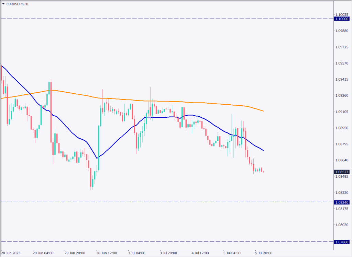The image size is (352, 257).
Task: Click the 4 Jul 12:00 time label
Action: pos(200,253)
